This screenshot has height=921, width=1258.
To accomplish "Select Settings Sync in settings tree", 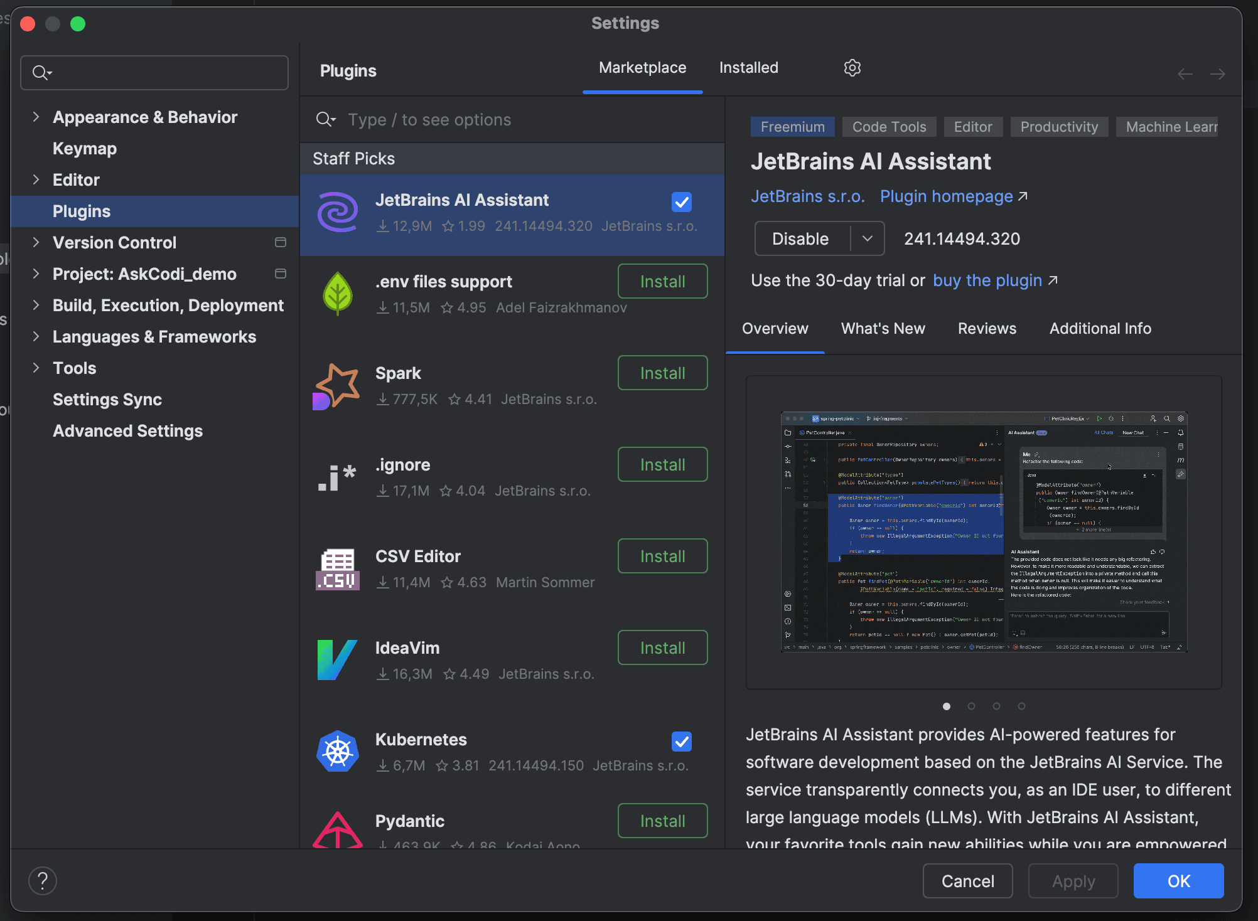I will [107, 400].
